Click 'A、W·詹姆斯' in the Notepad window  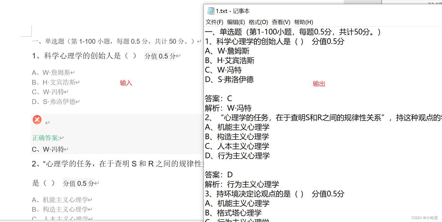coord(227,51)
